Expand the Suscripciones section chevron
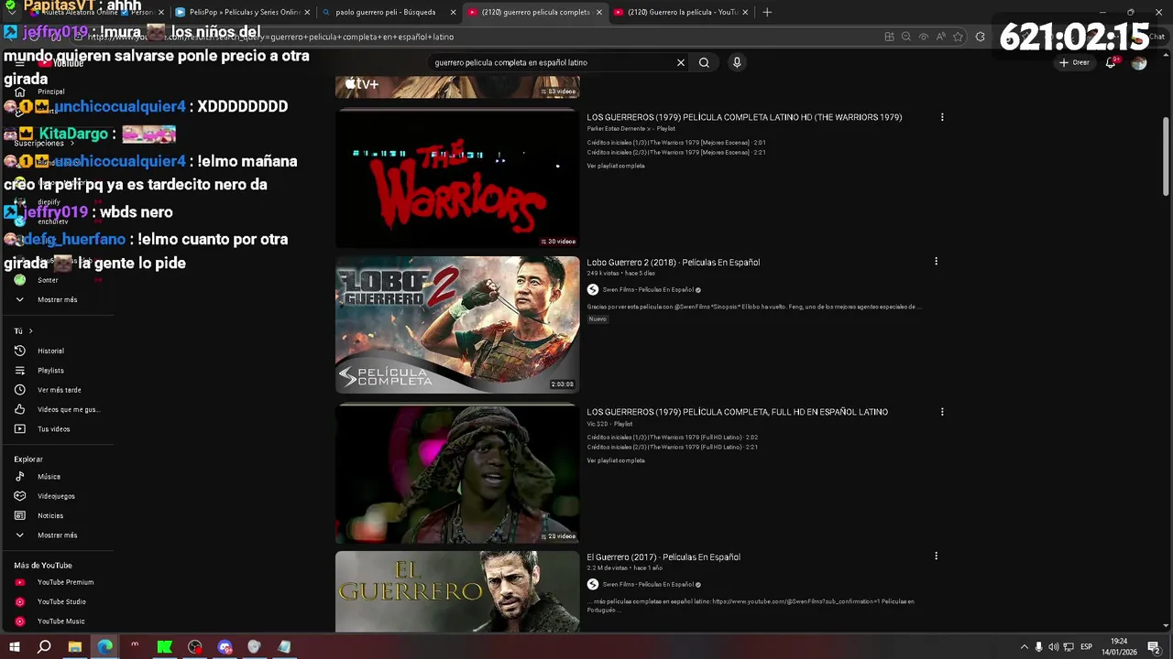 point(71,144)
